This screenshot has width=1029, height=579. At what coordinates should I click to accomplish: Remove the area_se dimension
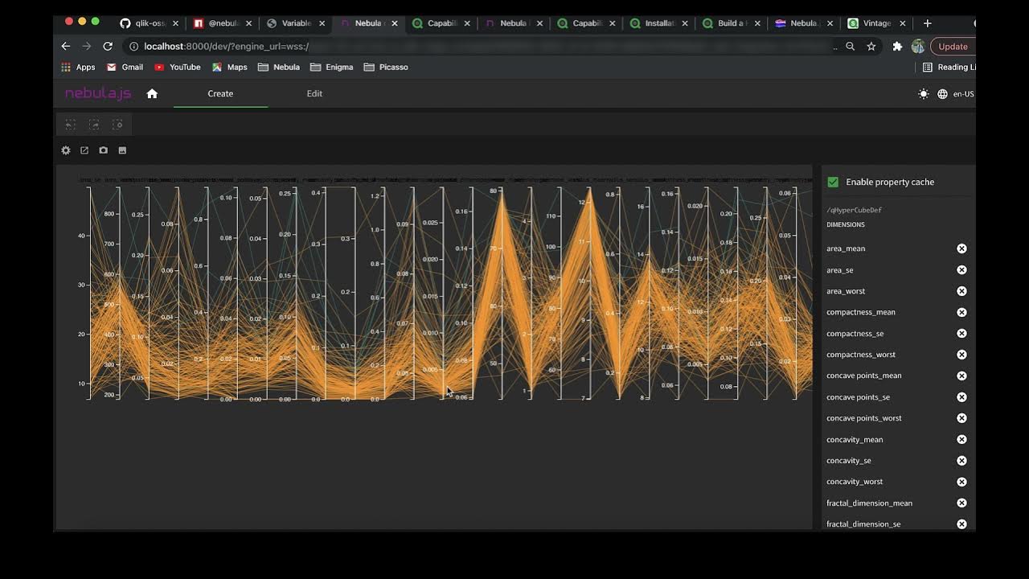961,270
